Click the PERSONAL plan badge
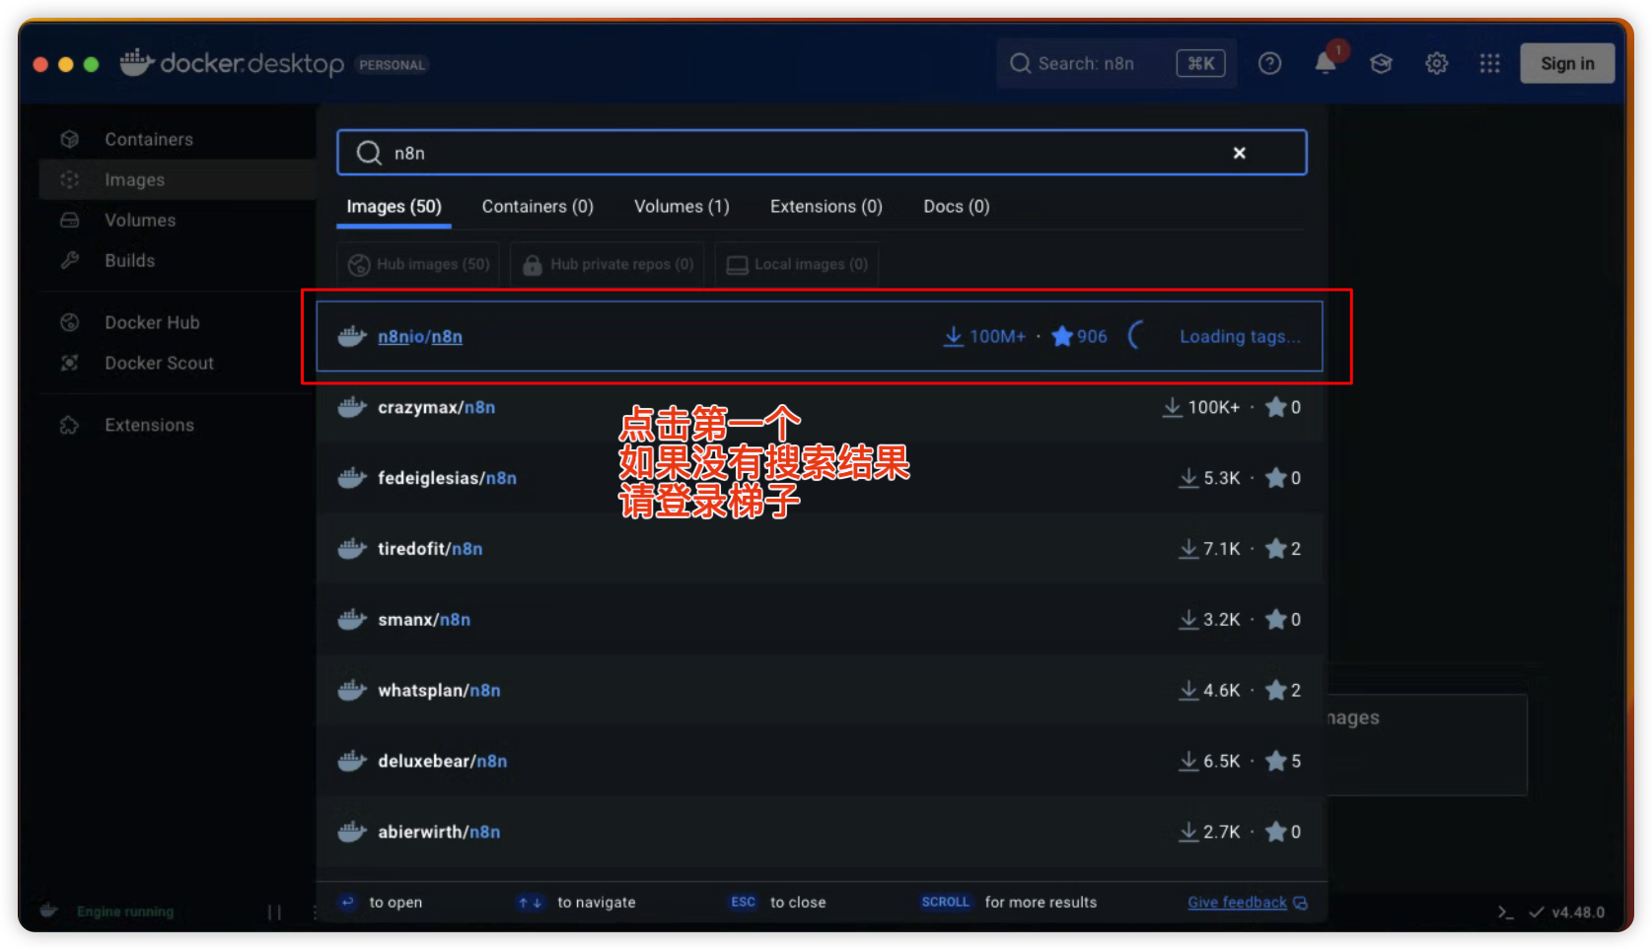The width and height of the screenshot is (1652, 950). click(392, 64)
